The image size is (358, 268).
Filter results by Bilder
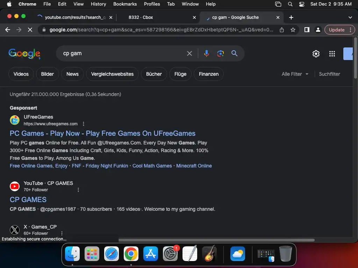point(47,74)
